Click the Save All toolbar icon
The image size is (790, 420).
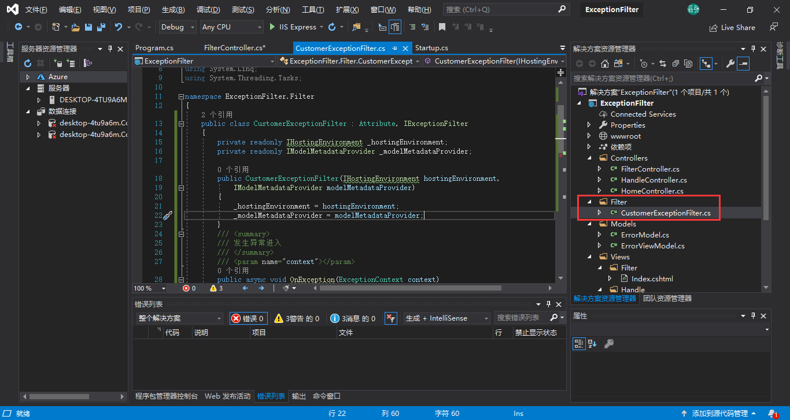[x=101, y=27]
